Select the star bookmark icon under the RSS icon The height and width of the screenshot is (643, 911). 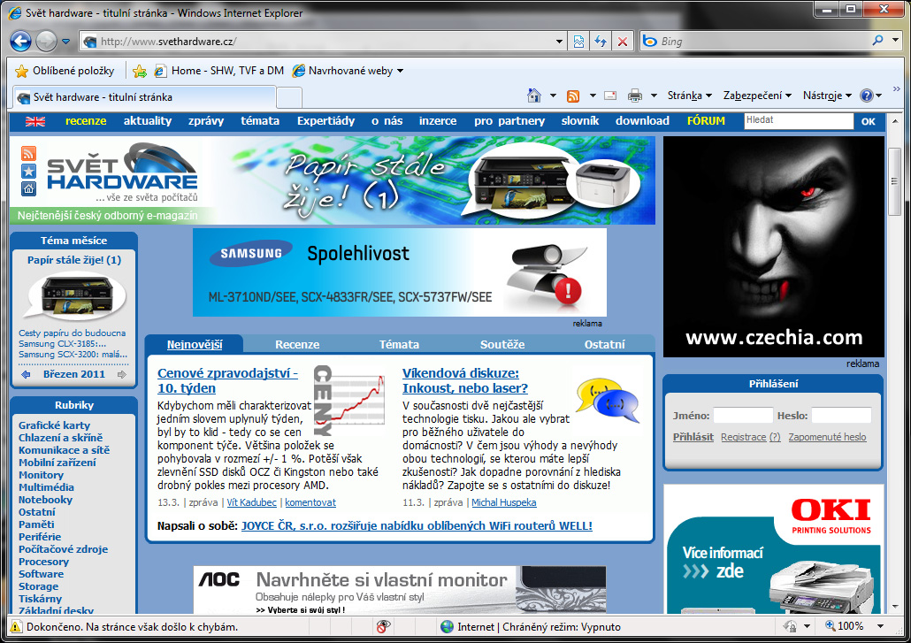pos(28,171)
